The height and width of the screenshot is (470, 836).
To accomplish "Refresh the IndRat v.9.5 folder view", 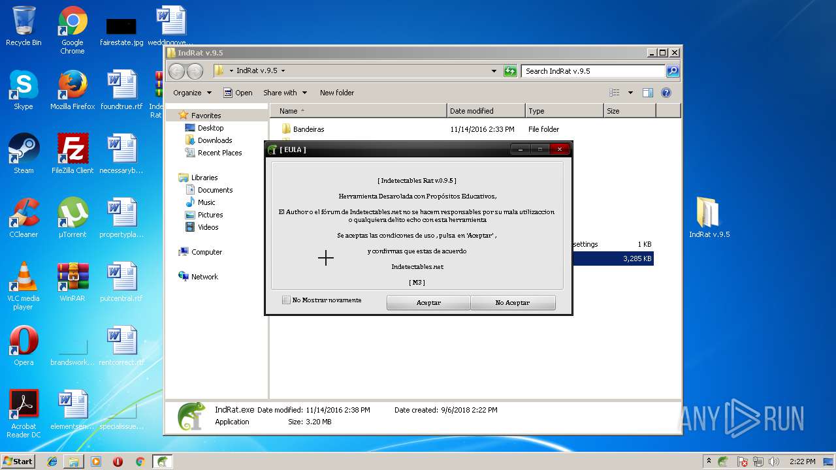I will (x=510, y=71).
